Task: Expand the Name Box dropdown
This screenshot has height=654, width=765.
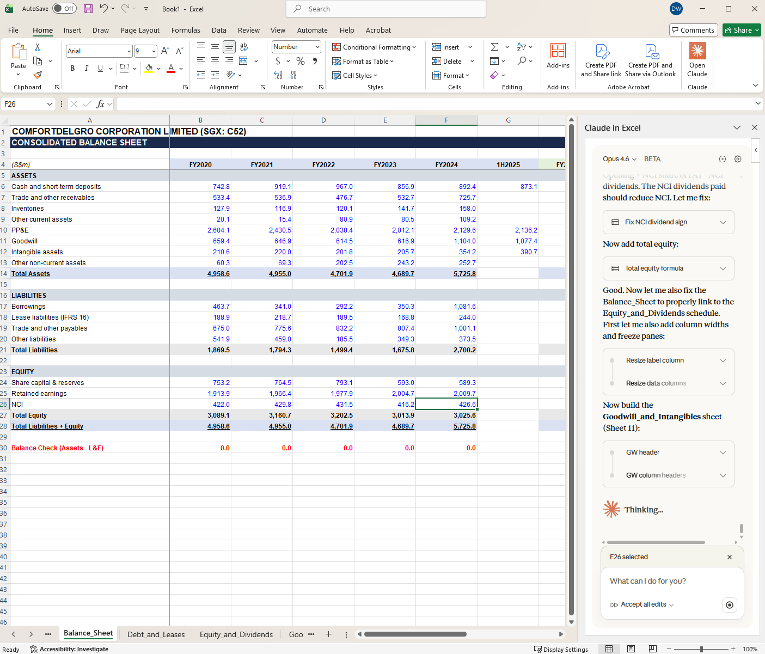Action: point(50,104)
